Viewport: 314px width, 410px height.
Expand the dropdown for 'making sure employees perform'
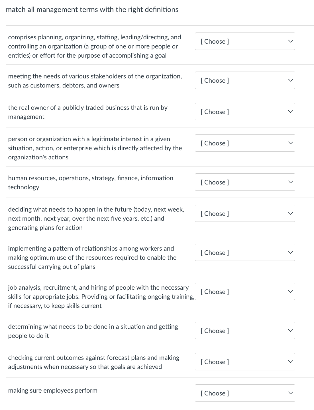(245, 393)
